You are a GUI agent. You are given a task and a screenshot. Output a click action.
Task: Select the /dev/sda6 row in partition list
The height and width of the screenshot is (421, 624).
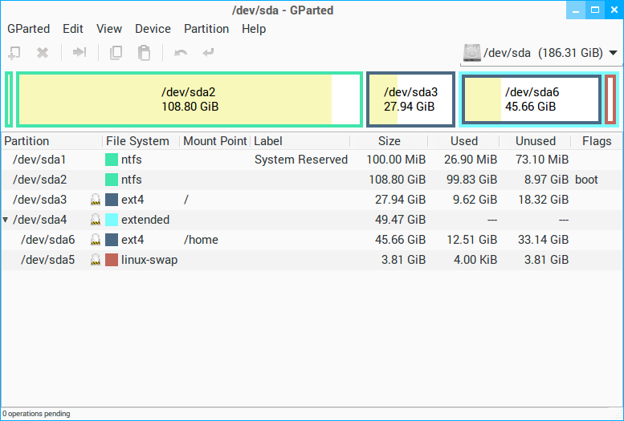[x=48, y=240]
